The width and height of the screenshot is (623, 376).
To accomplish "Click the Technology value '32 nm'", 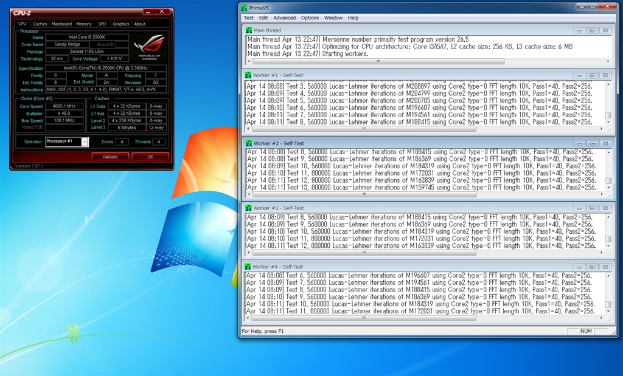I will point(57,59).
